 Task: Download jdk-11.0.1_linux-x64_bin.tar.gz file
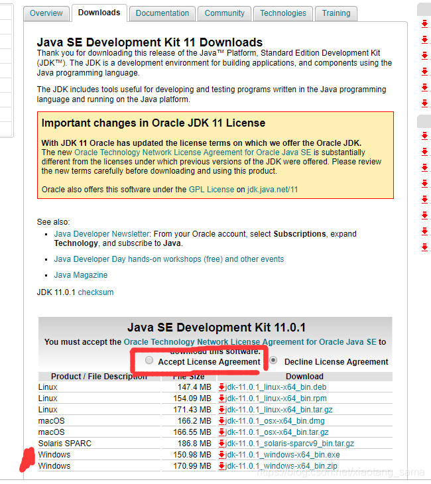278,410
